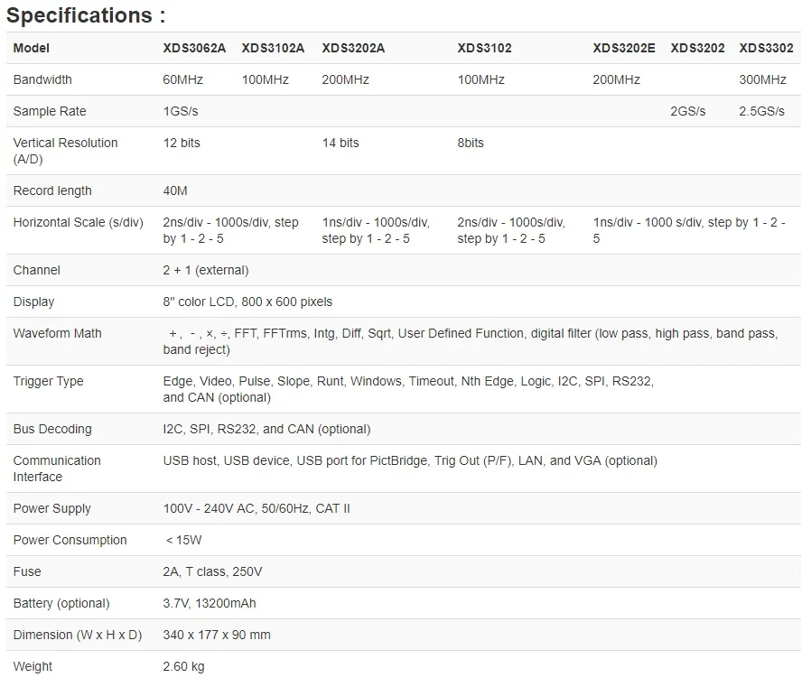
Task: Click the 300MHz bandwidth value
Action: tap(762, 79)
